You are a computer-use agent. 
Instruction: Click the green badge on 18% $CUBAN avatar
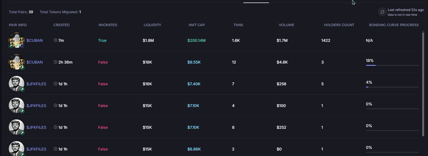[x=22, y=68]
